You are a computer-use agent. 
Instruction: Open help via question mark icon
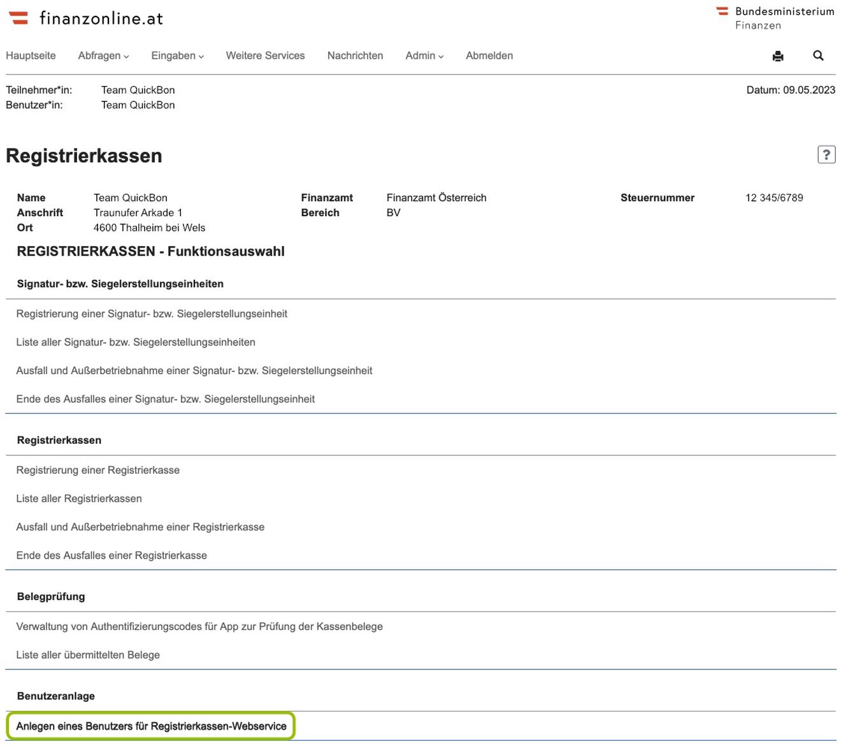pyautogui.click(x=826, y=154)
